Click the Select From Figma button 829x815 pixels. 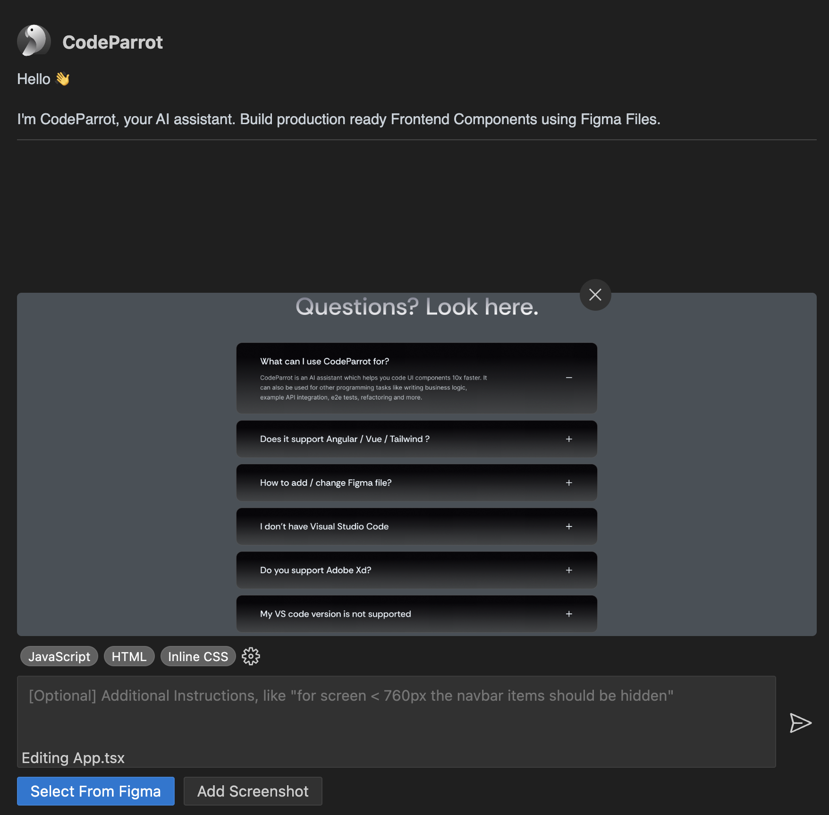96,791
